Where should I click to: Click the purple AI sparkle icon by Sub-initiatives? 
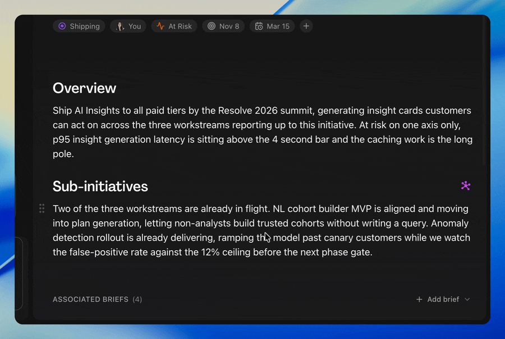(x=465, y=186)
